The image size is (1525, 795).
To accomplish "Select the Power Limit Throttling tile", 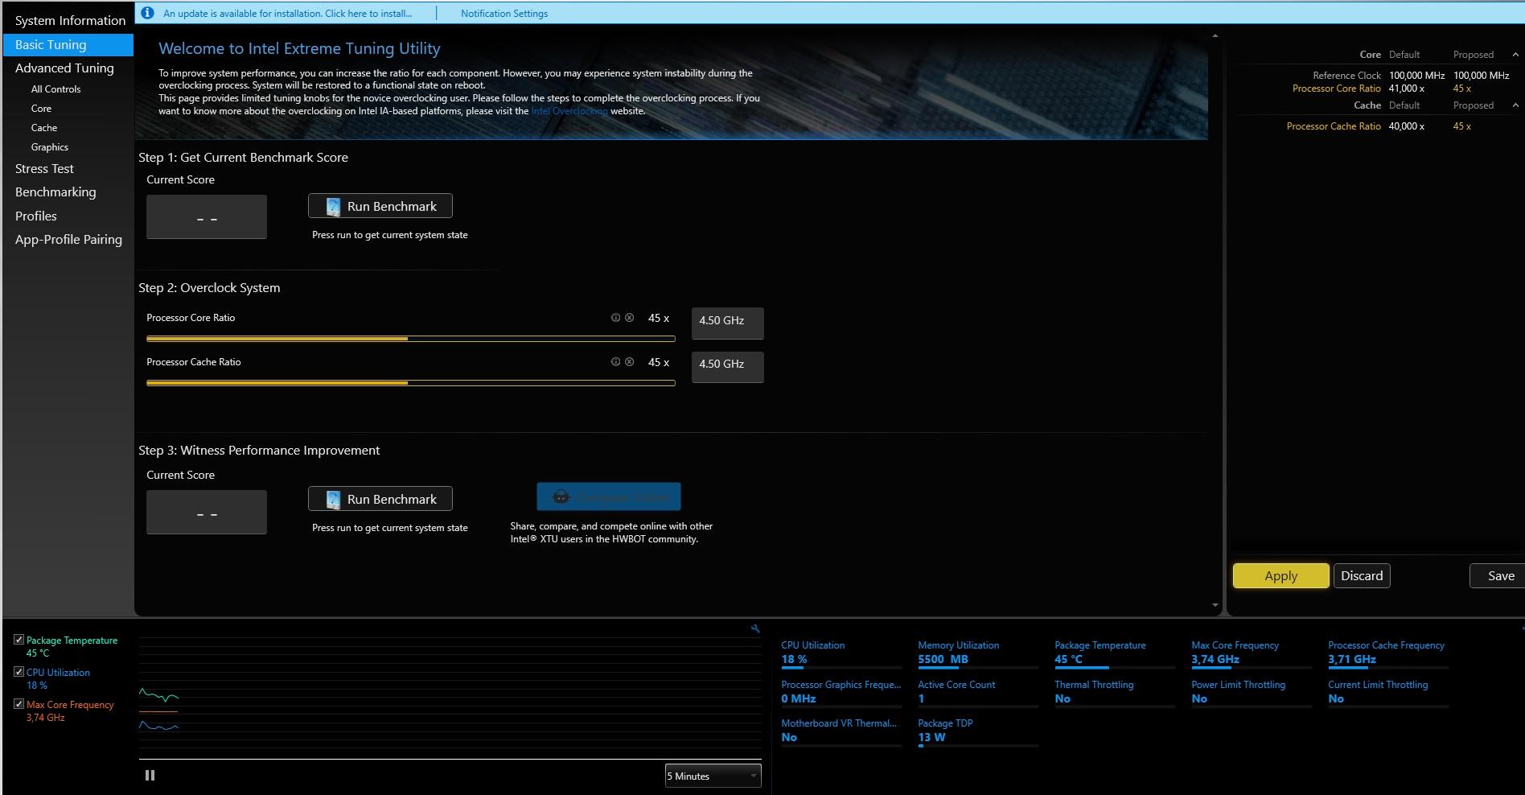I will 1252,693.
